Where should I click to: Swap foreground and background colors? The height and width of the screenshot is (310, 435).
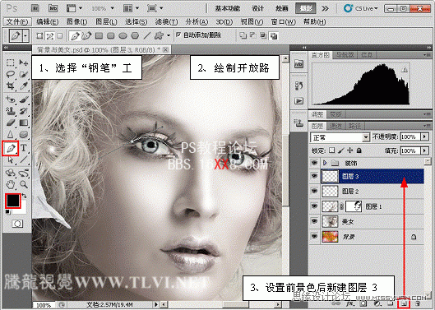coord(25,196)
